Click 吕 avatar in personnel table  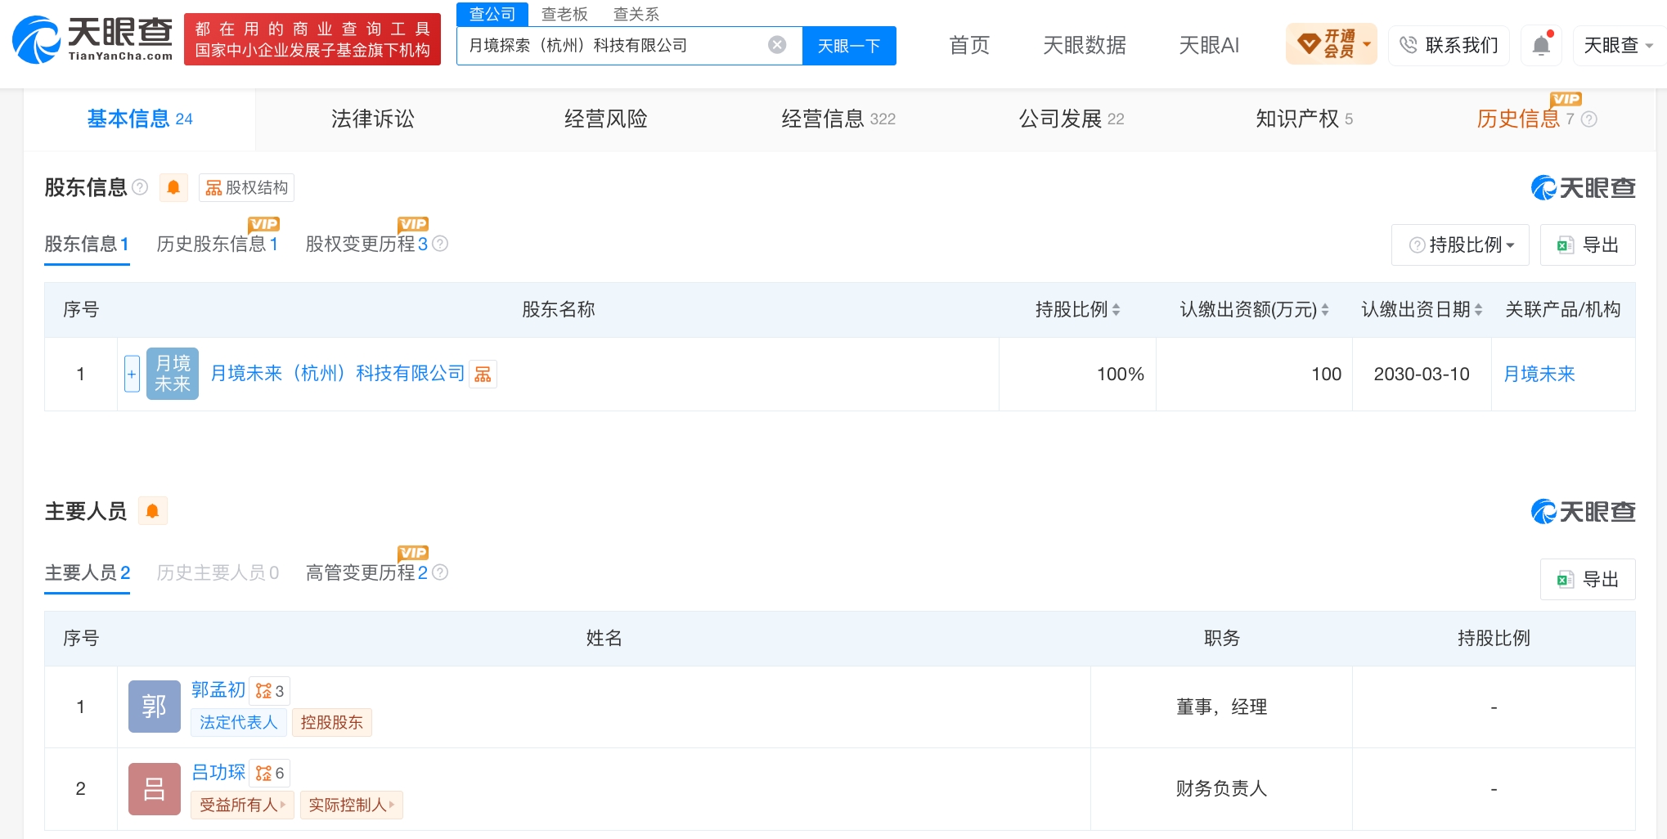155,789
